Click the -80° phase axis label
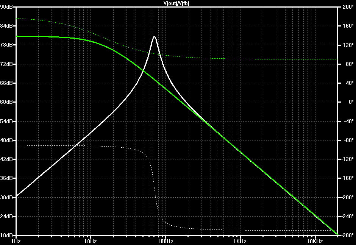Screen dimensions: 356x245 pos(348,140)
